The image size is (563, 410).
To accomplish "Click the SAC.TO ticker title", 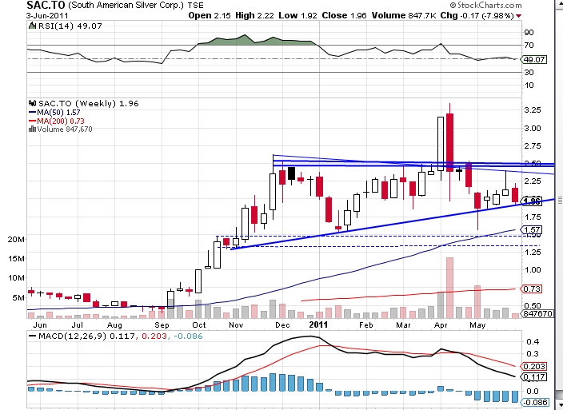I will [x=46, y=5].
